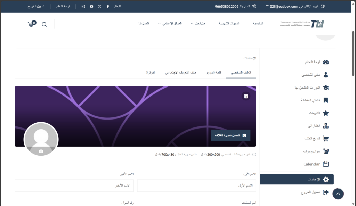Open the Instagram social icon
This screenshot has width=356, height=206.
(x=83, y=6)
